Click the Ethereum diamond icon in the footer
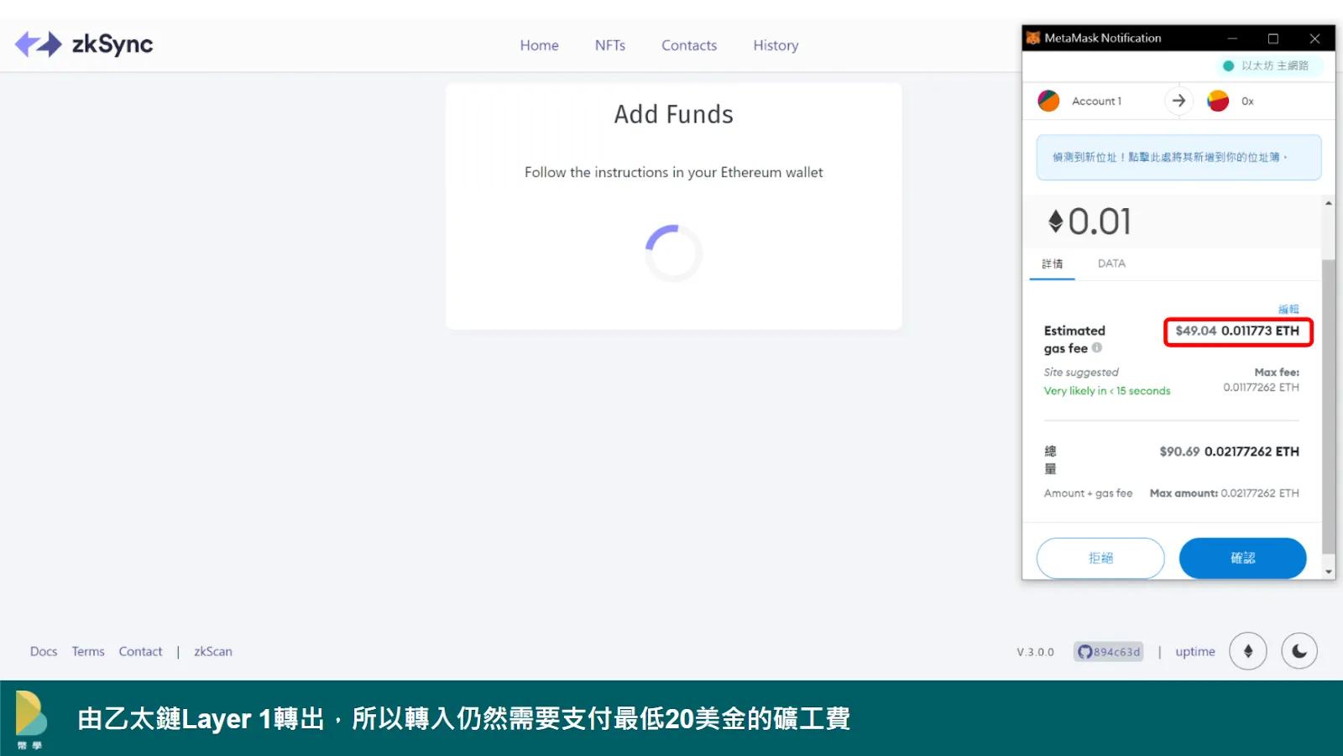1343x756 pixels. [x=1248, y=651]
